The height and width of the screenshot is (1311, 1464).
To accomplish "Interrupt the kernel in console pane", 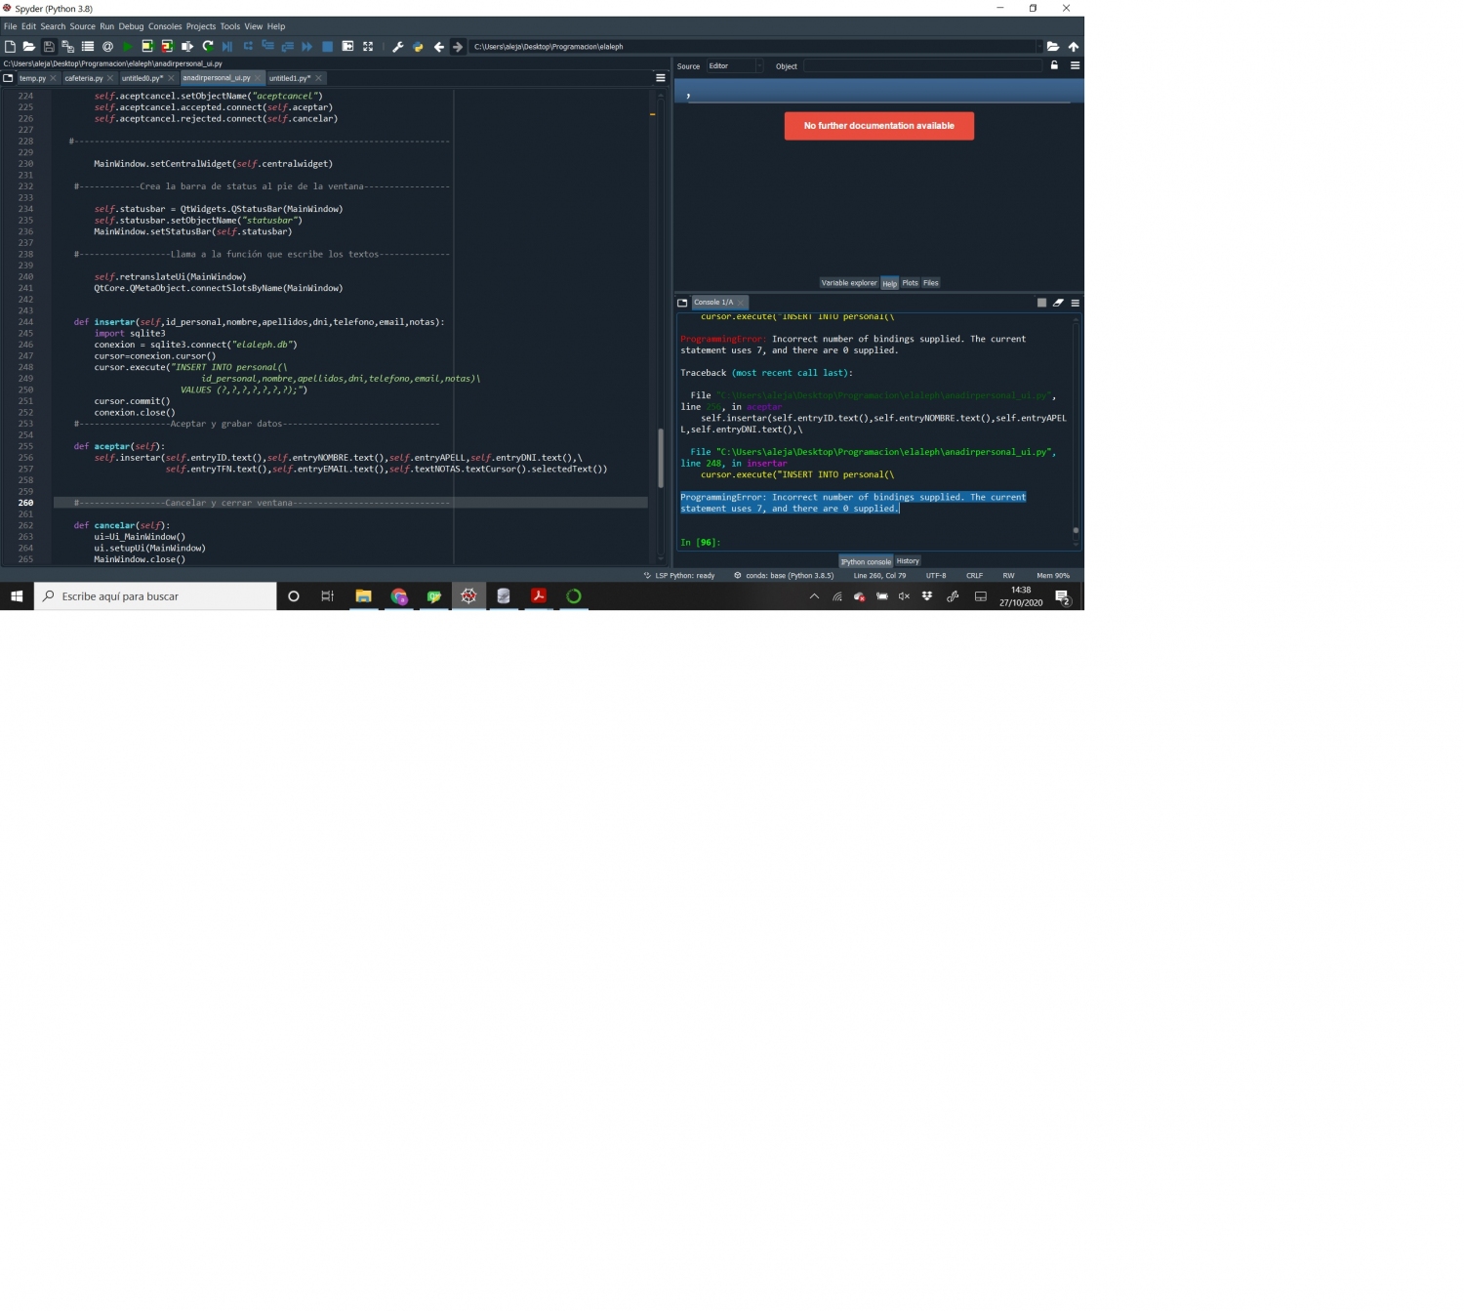I will click(1041, 303).
